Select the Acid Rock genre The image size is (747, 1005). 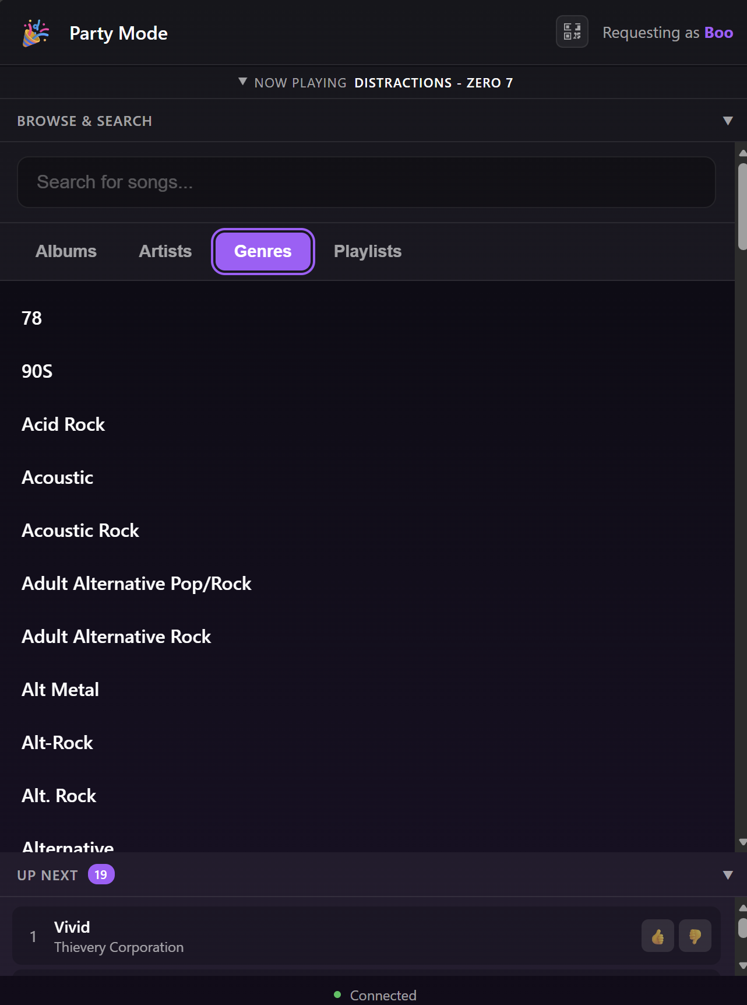tap(63, 424)
